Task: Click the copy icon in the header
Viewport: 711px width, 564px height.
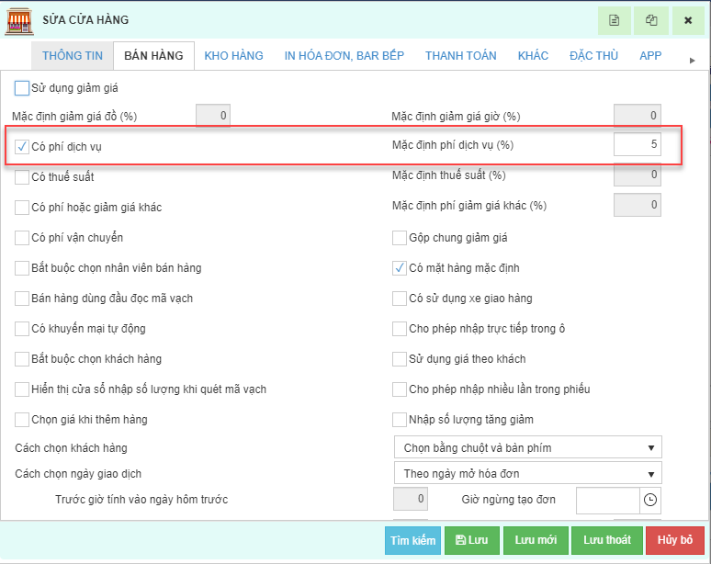Action: (651, 20)
